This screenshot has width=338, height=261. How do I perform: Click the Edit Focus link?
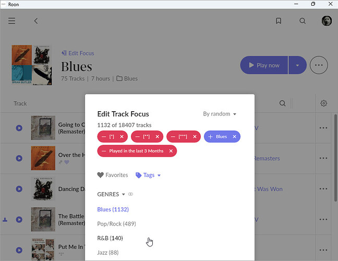(78, 53)
